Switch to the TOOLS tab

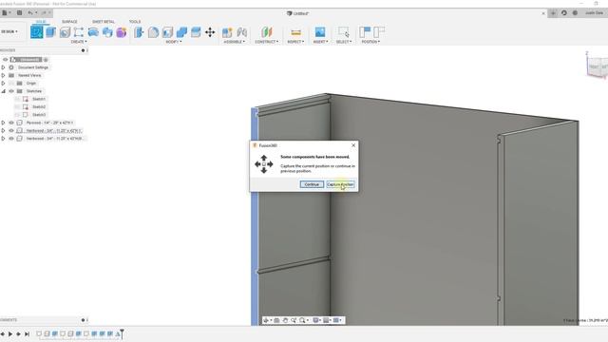[x=135, y=22]
